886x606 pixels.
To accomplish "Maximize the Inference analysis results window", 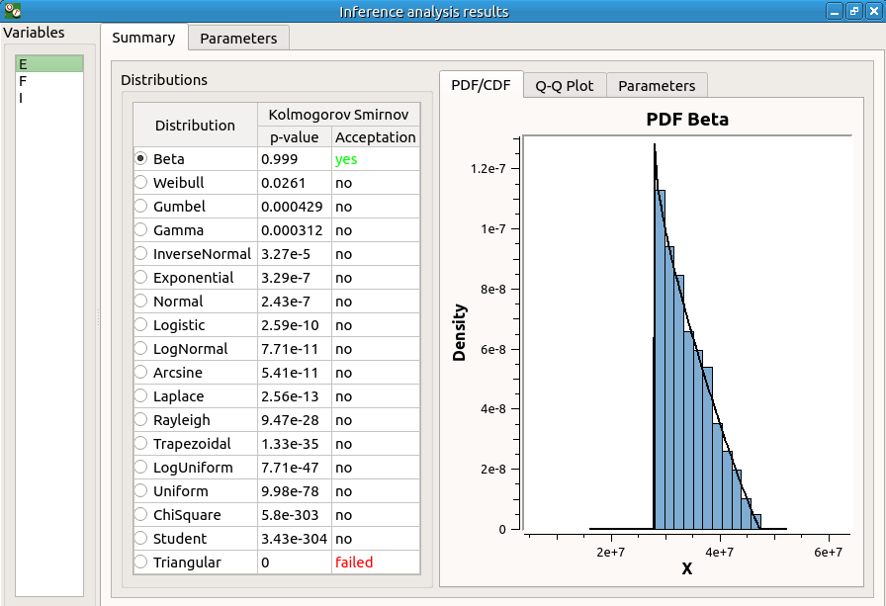I will 854,11.
